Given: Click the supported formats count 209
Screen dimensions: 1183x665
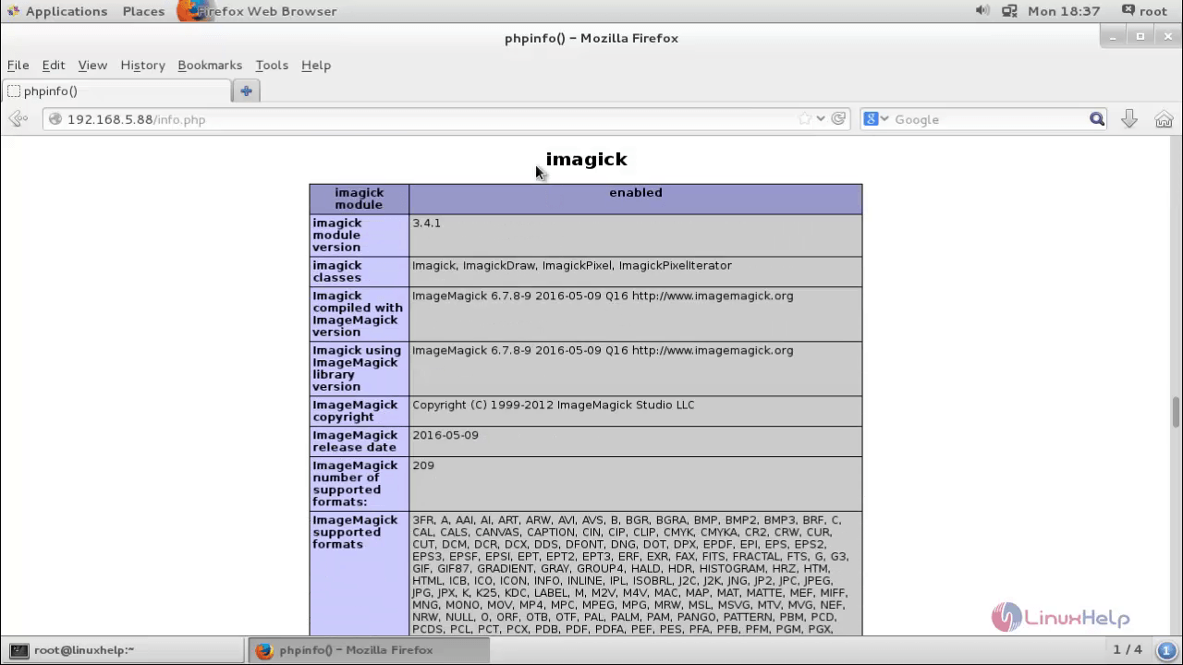Looking at the screenshot, I should point(423,465).
